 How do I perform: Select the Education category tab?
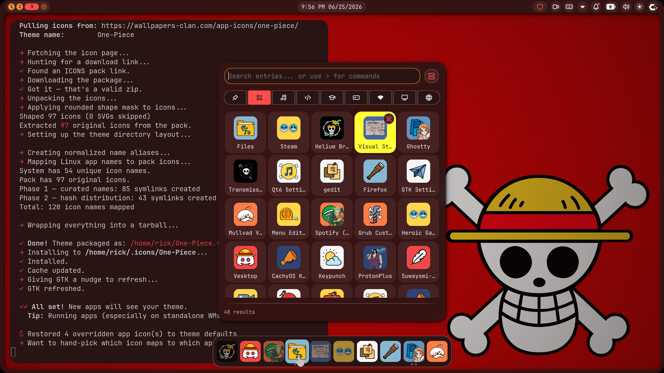point(332,98)
